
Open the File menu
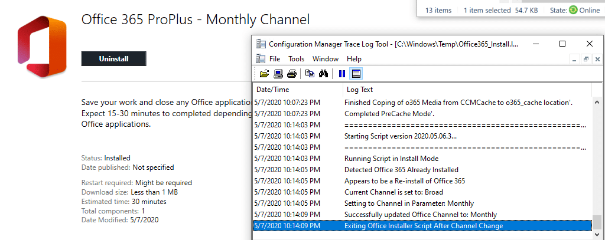(x=275, y=59)
